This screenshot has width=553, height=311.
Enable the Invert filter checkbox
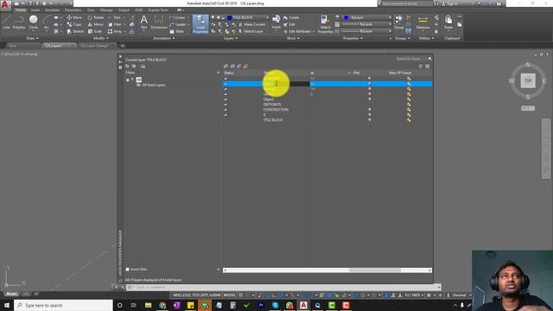click(x=128, y=270)
